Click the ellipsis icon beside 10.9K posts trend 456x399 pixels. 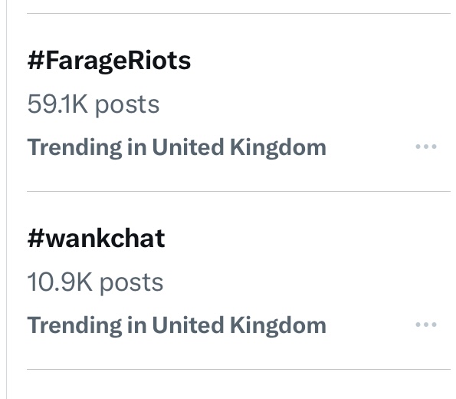[426, 325]
